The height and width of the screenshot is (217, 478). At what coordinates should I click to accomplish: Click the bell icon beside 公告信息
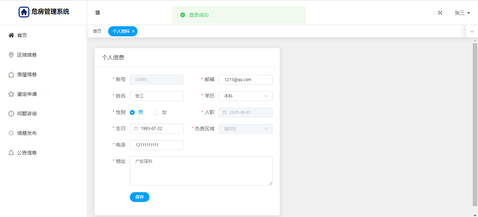point(11,153)
